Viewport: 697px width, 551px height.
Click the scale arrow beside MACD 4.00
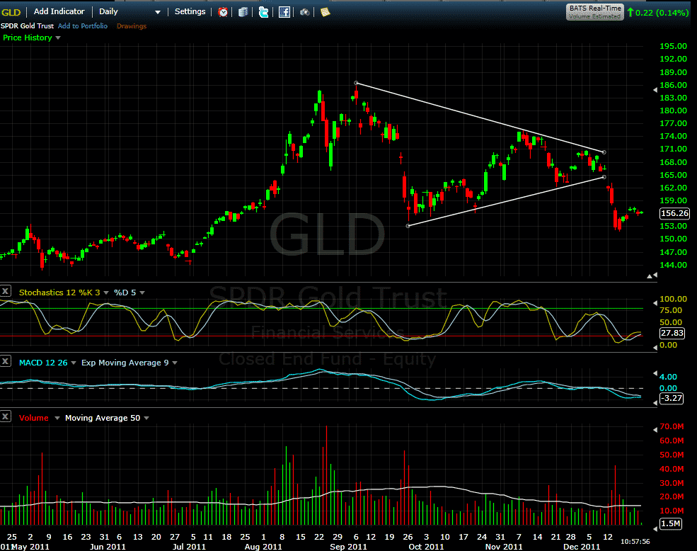655,373
